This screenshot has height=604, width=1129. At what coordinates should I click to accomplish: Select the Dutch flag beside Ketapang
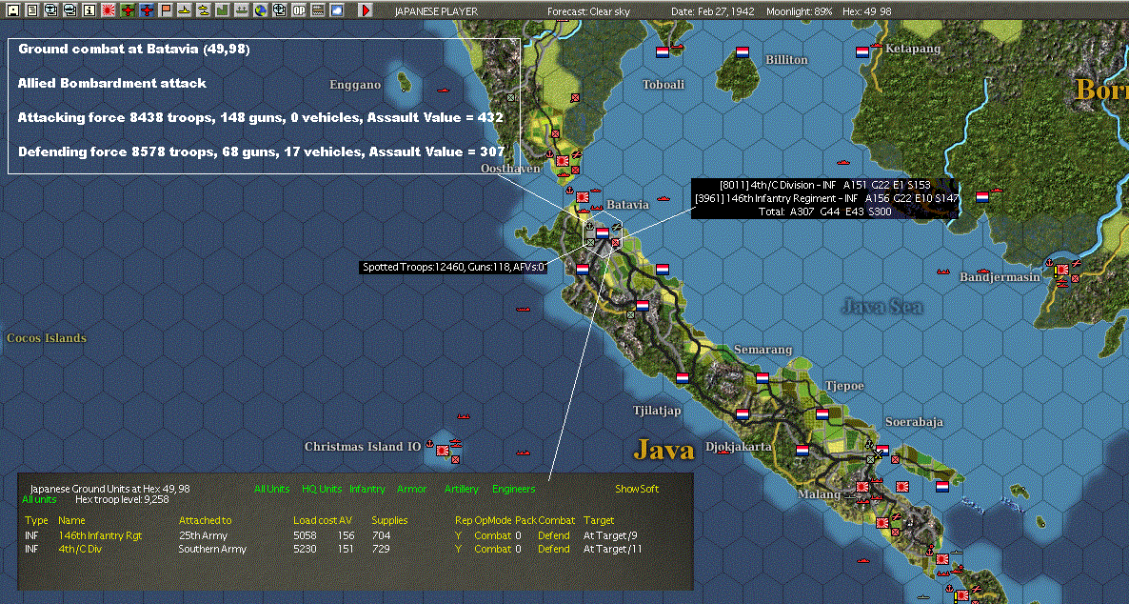point(862,51)
